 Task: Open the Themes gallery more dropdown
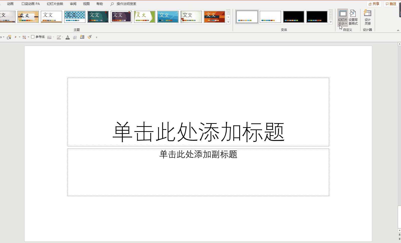[228, 22]
